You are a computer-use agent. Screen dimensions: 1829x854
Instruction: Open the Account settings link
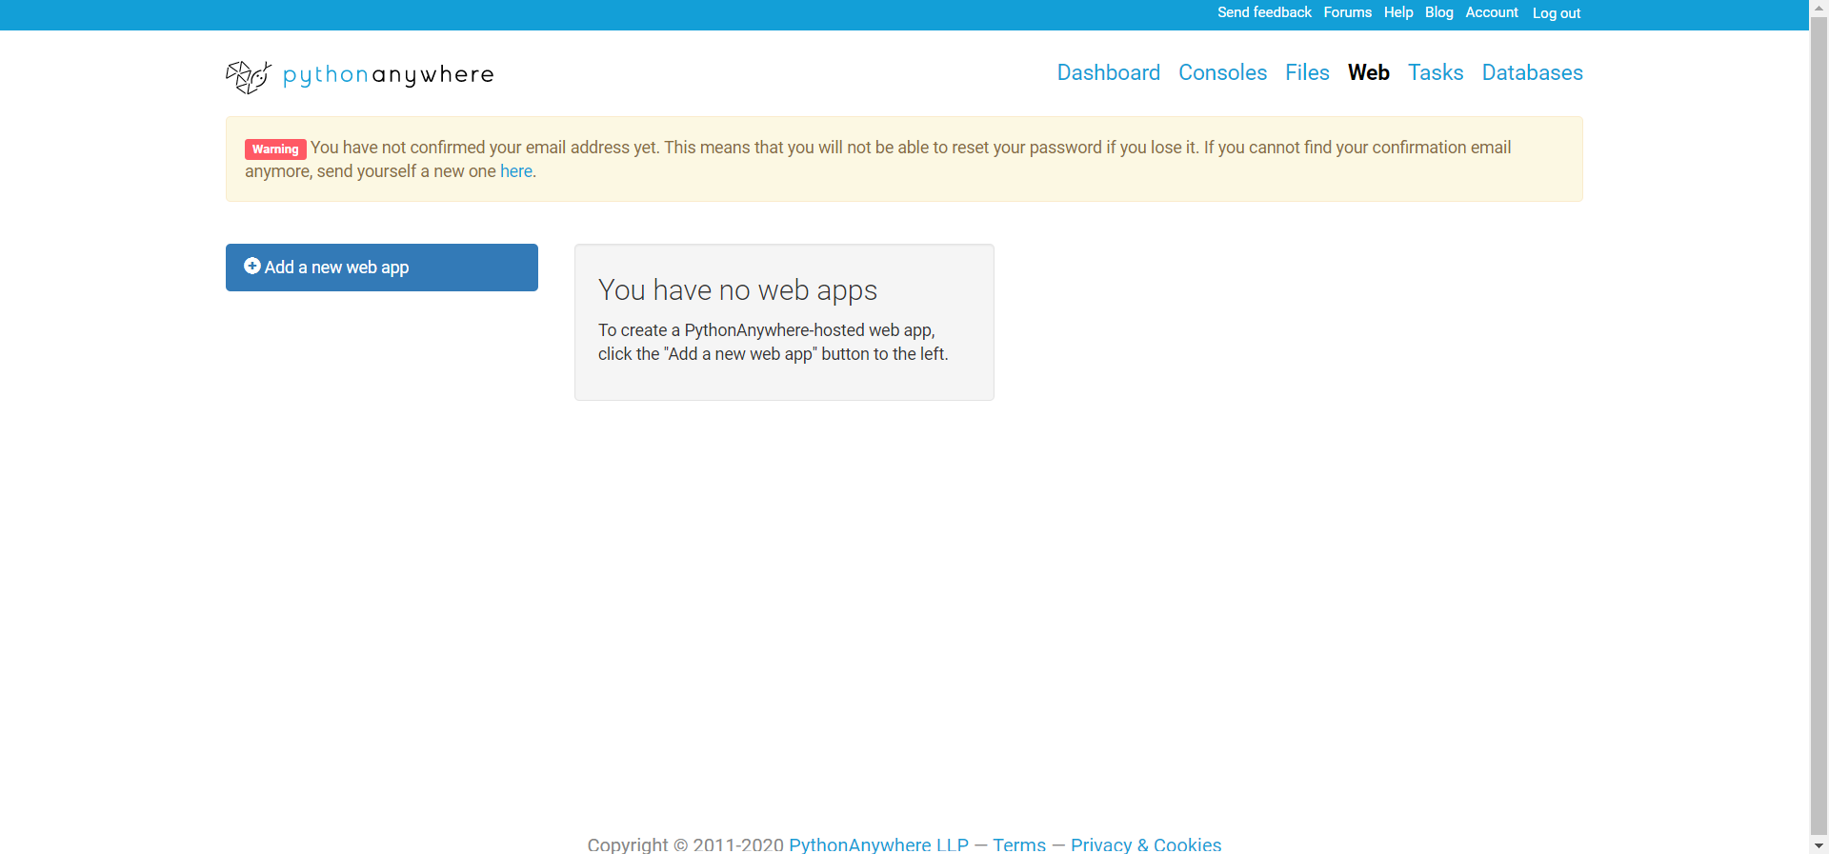point(1492,12)
